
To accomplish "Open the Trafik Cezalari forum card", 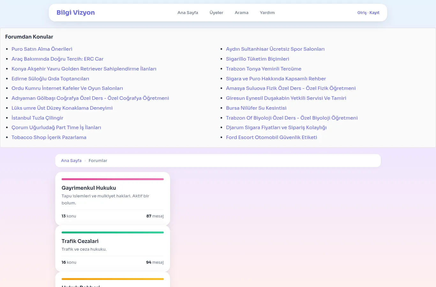I will 113,249.
